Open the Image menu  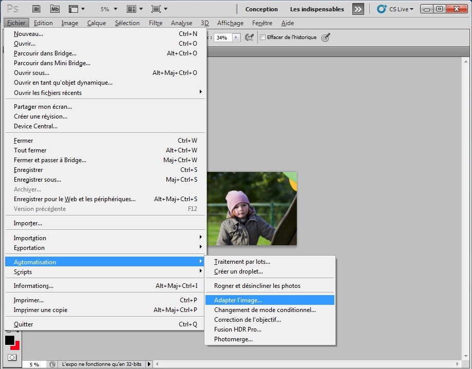click(x=69, y=23)
